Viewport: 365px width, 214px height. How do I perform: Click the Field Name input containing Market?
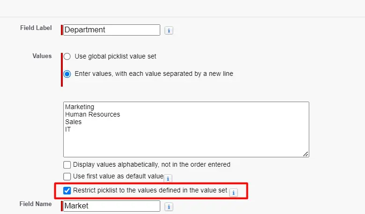tap(112, 206)
